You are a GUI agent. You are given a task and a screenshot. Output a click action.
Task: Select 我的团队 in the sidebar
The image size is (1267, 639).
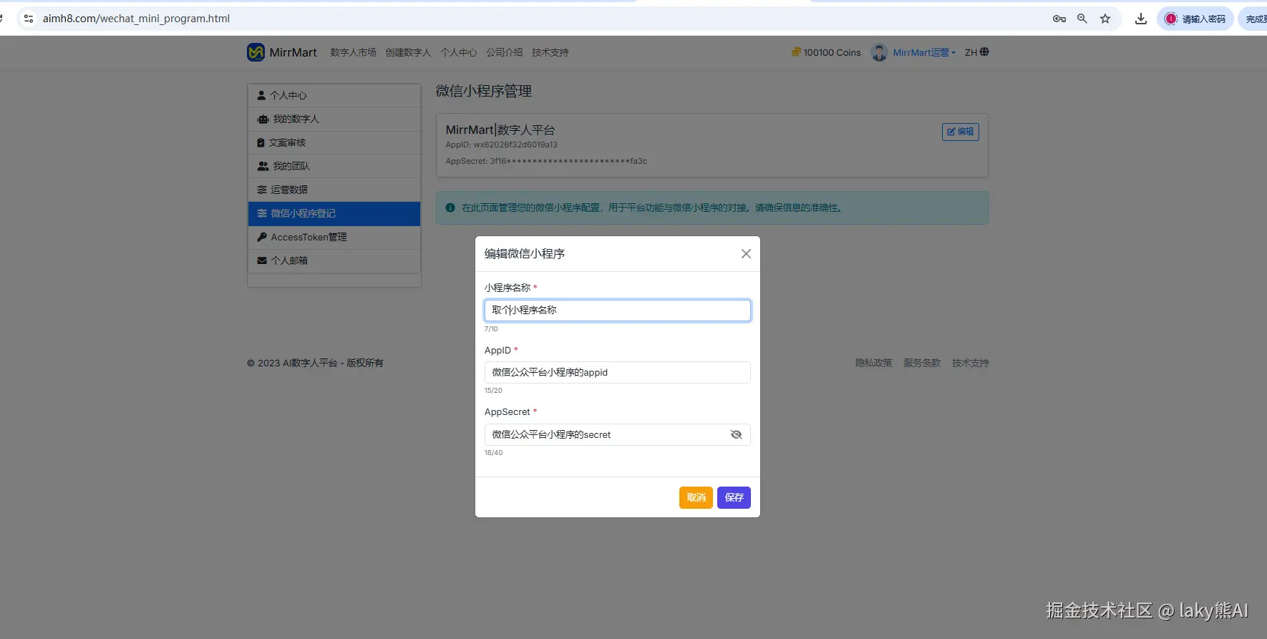tap(334, 166)
